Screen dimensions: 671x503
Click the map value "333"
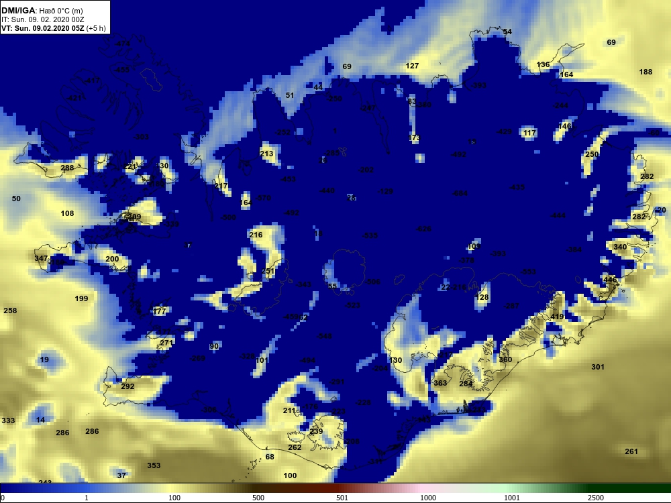(8, 421)
